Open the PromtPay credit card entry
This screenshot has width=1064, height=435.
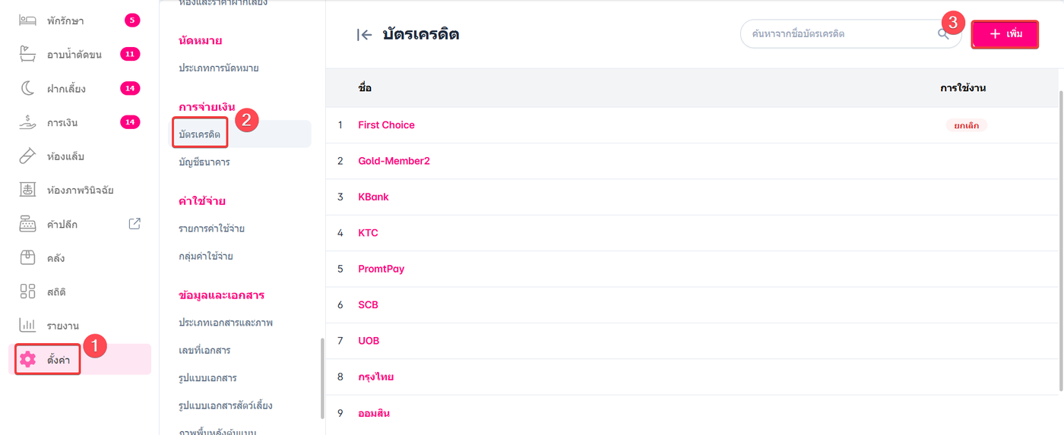click(x=381, y=269)
